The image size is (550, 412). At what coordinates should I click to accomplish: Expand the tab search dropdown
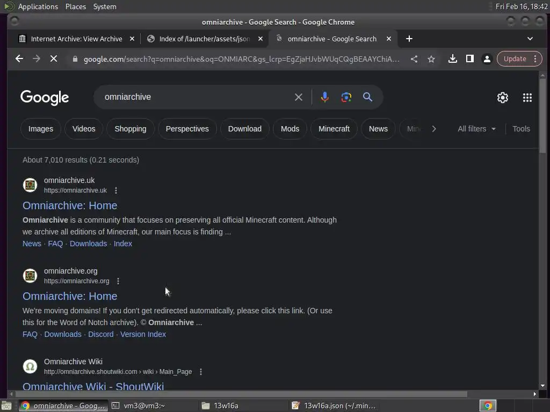(x=530, y=39)
